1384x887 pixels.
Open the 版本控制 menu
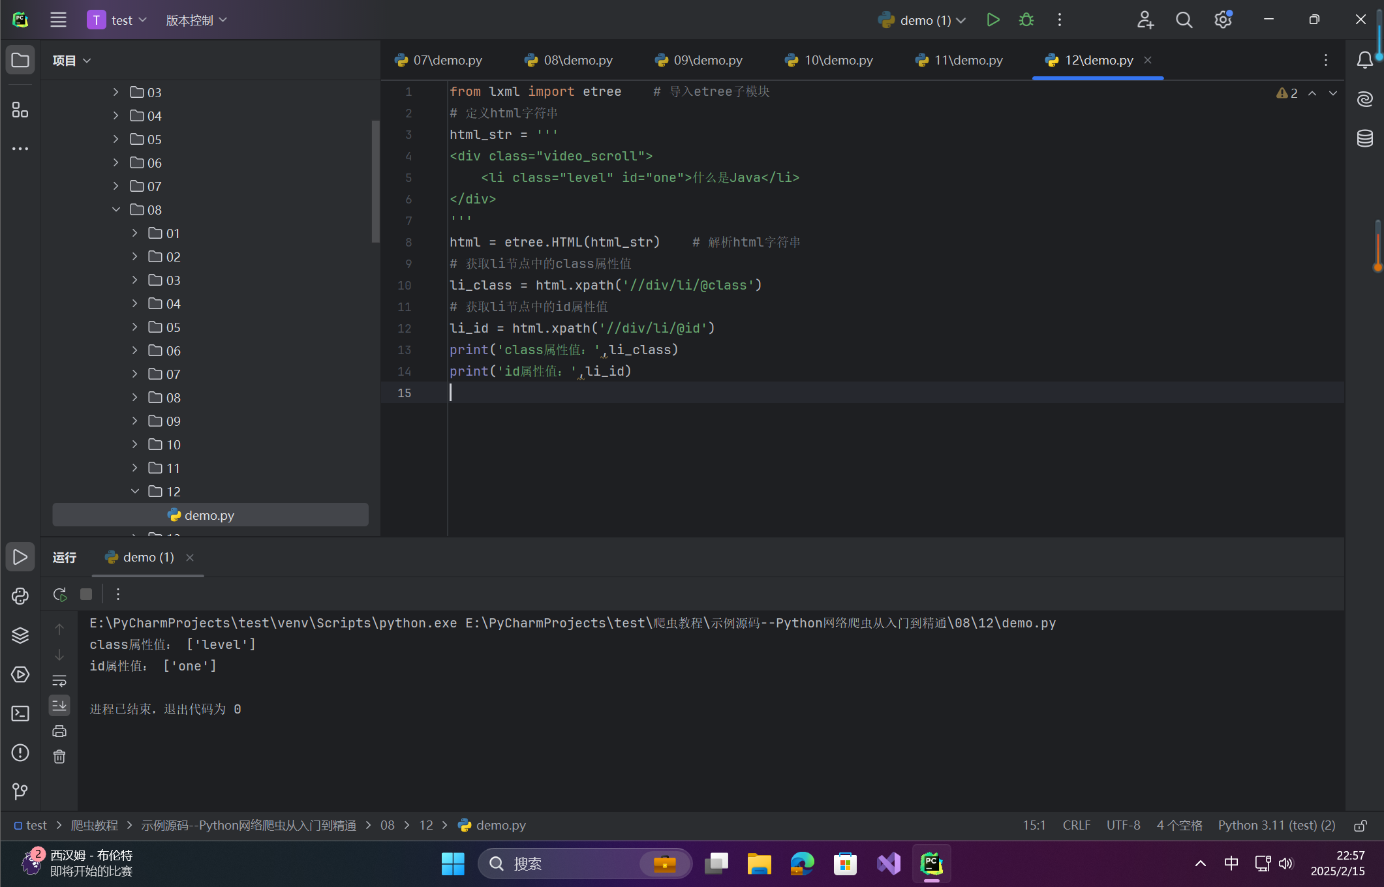coord(196,20)
